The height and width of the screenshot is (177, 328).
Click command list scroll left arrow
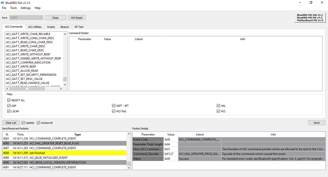[x=7, y=88]
